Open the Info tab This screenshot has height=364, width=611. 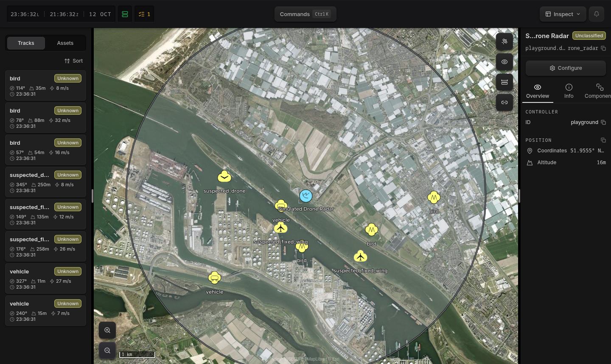[x=569, y=91]
